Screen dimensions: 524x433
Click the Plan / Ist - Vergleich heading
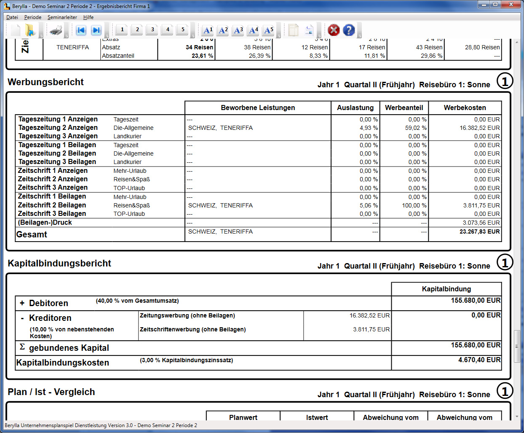(51, 392)
